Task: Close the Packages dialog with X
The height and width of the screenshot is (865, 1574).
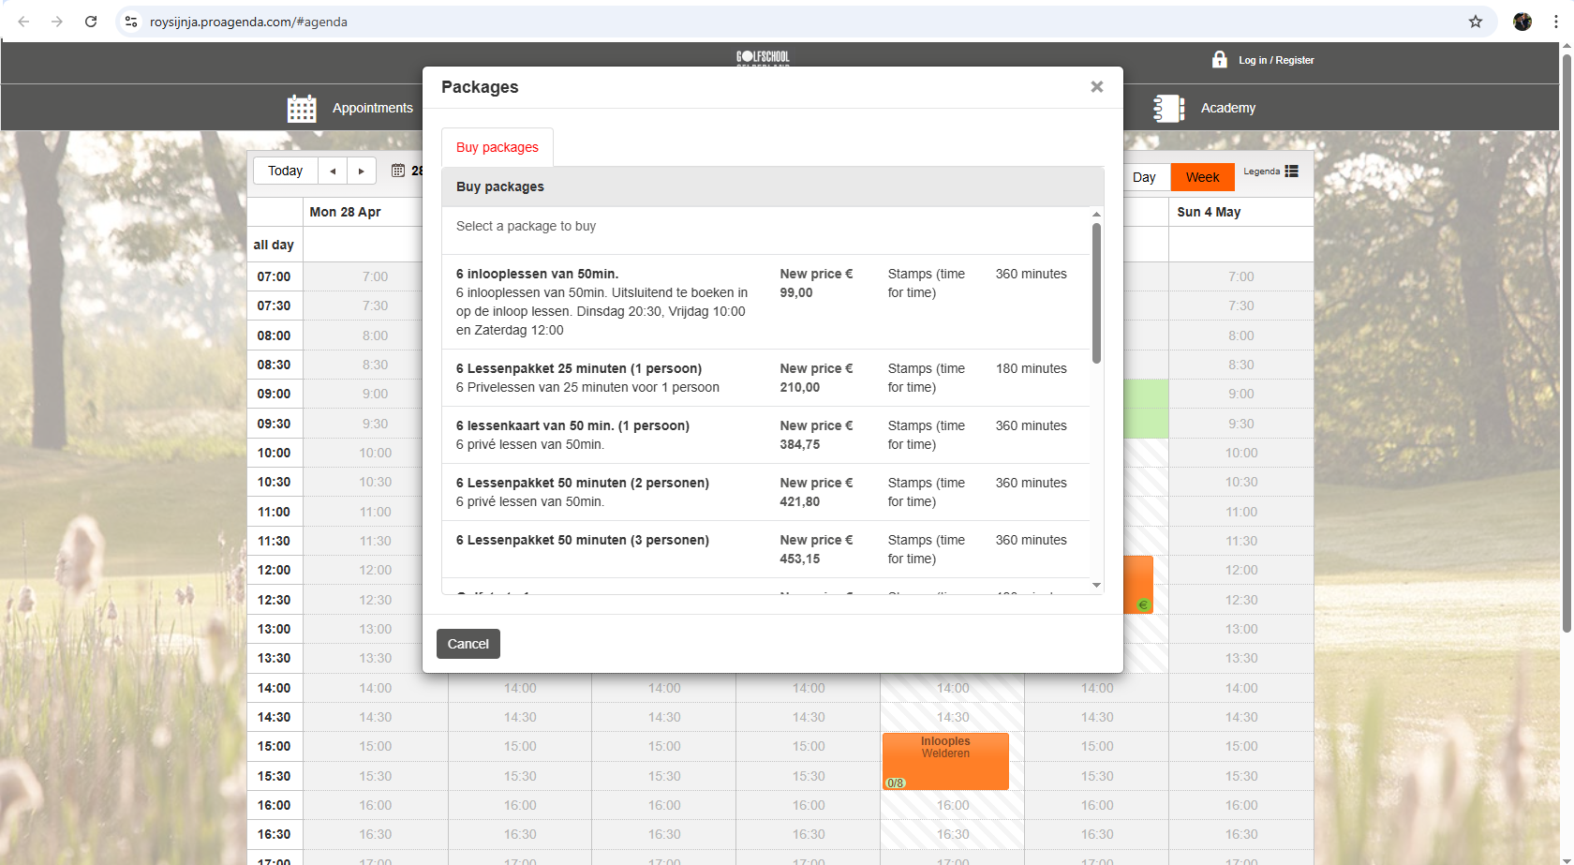Action: coord(1096,87)
